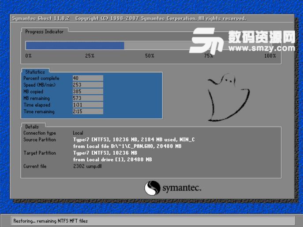Image resolution: width=303 pixels, height=227 pixels.
Task: Click the current file "2302 wmp.dll"
Action: [87, 166]
